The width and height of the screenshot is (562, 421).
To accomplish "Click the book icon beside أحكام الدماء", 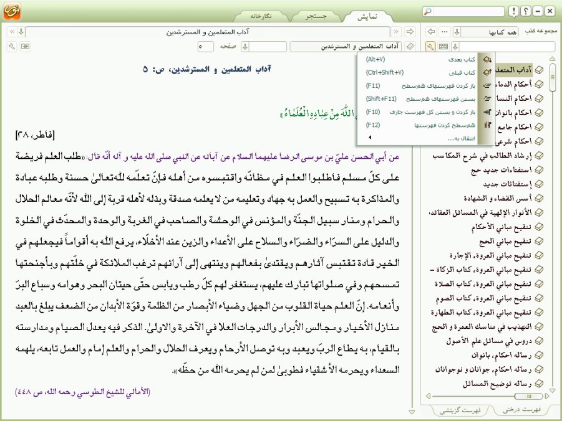I will coord(539,84).
